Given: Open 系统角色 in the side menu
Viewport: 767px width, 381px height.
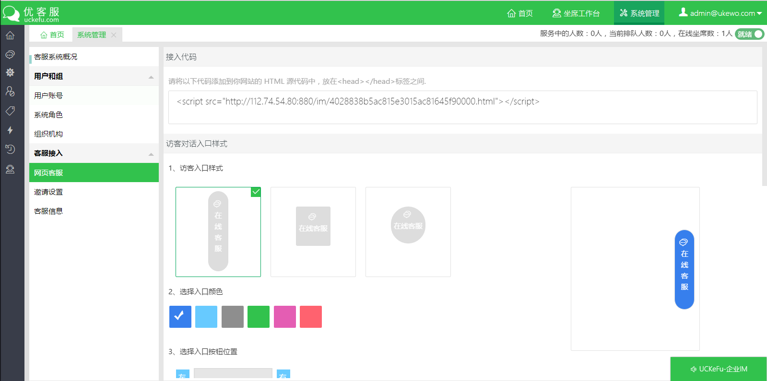Looking at the screenshot, I should [94, 115].
